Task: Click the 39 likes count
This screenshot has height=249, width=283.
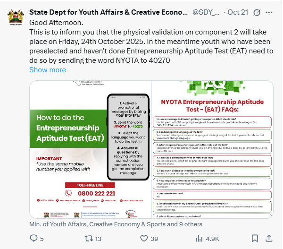Action: (x=154, y=239)
